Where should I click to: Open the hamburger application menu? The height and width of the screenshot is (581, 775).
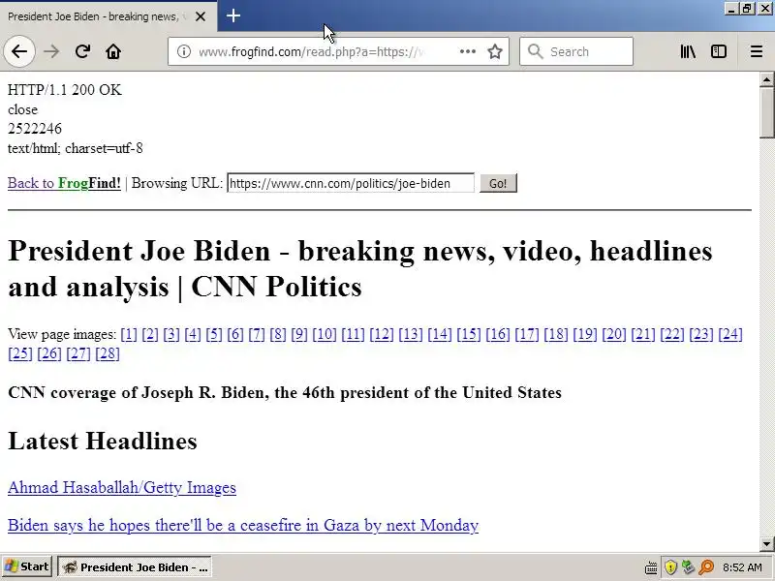pos(757,51)
